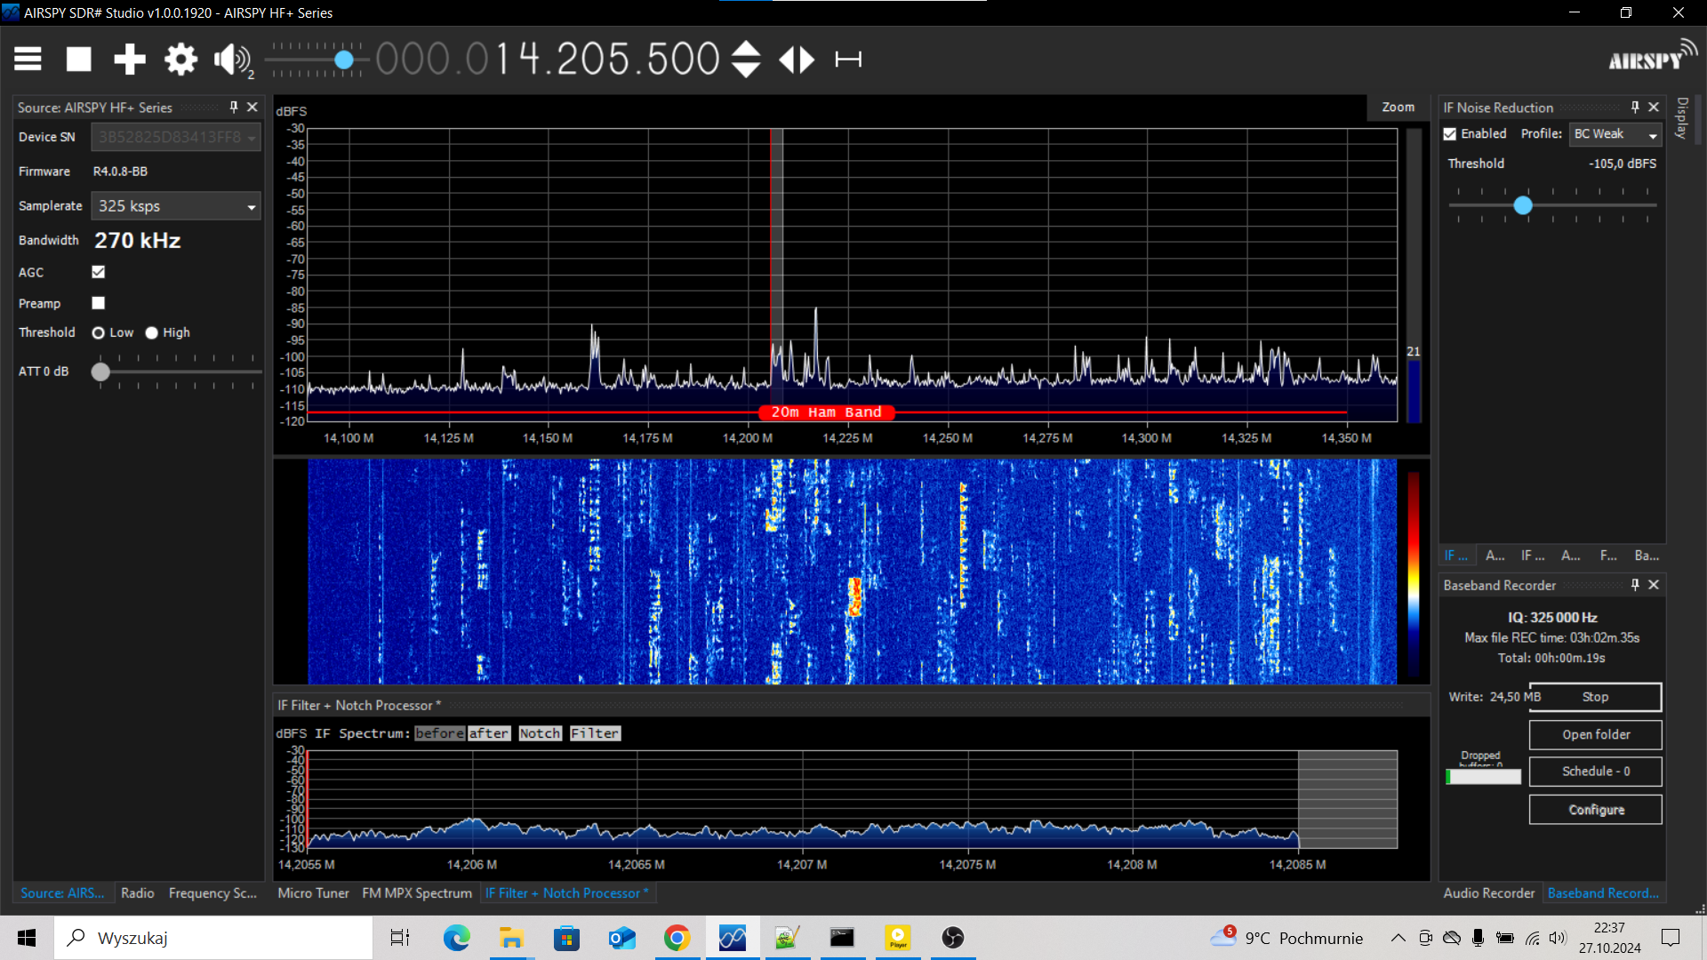Screen dimensions: 1707x960
Task: Open the BC Weak profile dropdown
Action: [x=1615, y=134]
